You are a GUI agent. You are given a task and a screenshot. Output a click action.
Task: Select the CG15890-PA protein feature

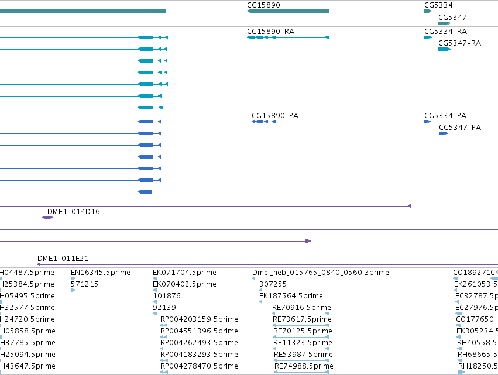coord(263,122)
